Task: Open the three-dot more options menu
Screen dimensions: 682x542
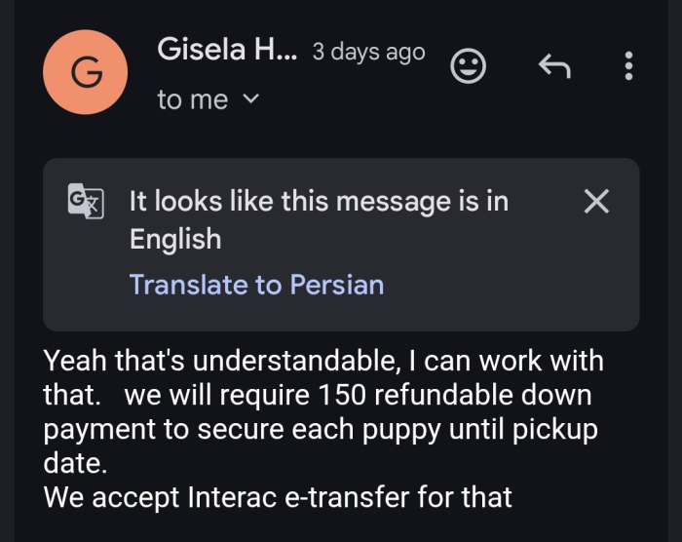Action: [x=628, y=66]
